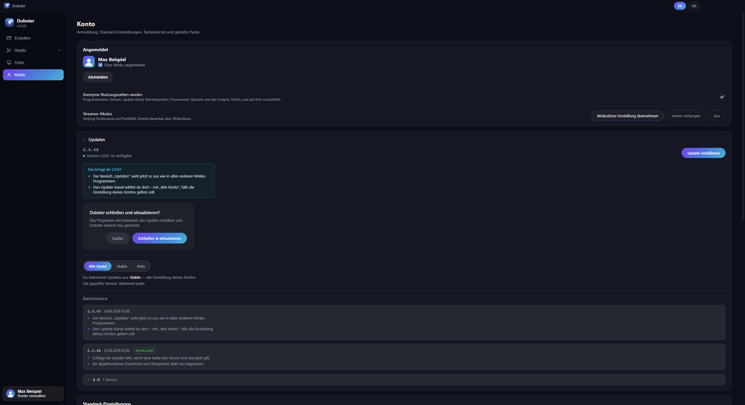The image size is (745, 405).
Task: Click date '23.08.2026 02:00' in changelog
Action: [117, 351]
